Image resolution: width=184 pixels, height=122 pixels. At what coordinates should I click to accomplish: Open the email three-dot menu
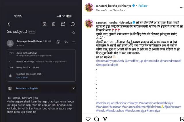73,24
